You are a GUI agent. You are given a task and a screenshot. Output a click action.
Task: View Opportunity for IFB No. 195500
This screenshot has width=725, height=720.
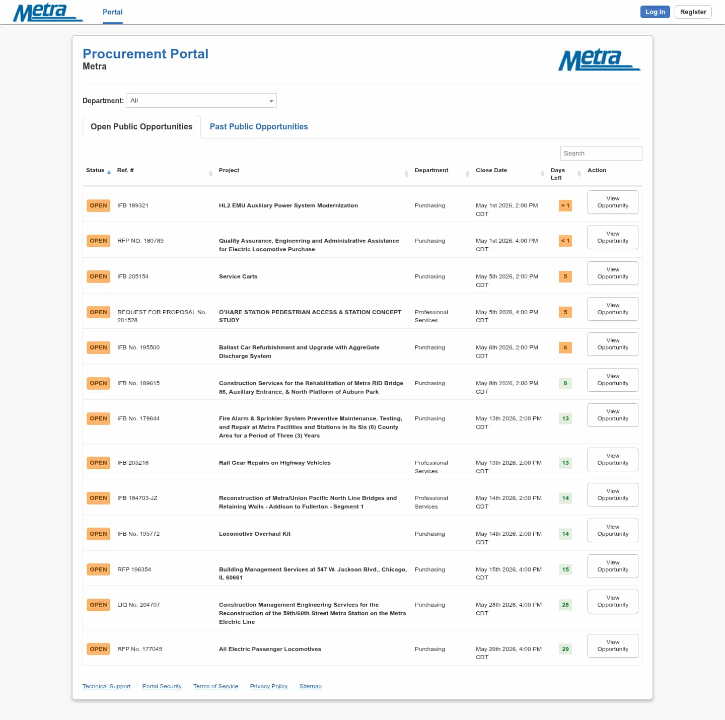click(613, 344)
